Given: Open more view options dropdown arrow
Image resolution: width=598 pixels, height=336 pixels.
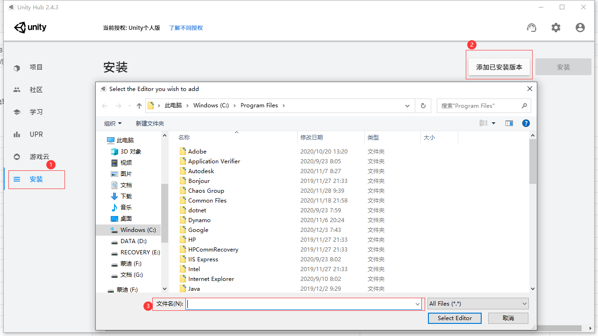Looking at the screenshot, I should click(x=494, y=124).
